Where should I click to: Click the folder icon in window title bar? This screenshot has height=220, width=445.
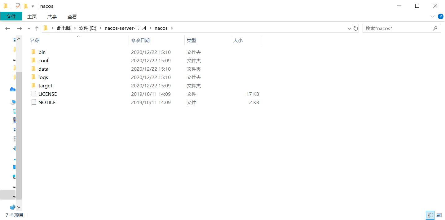pyautogui.click(x=6, y=6)
